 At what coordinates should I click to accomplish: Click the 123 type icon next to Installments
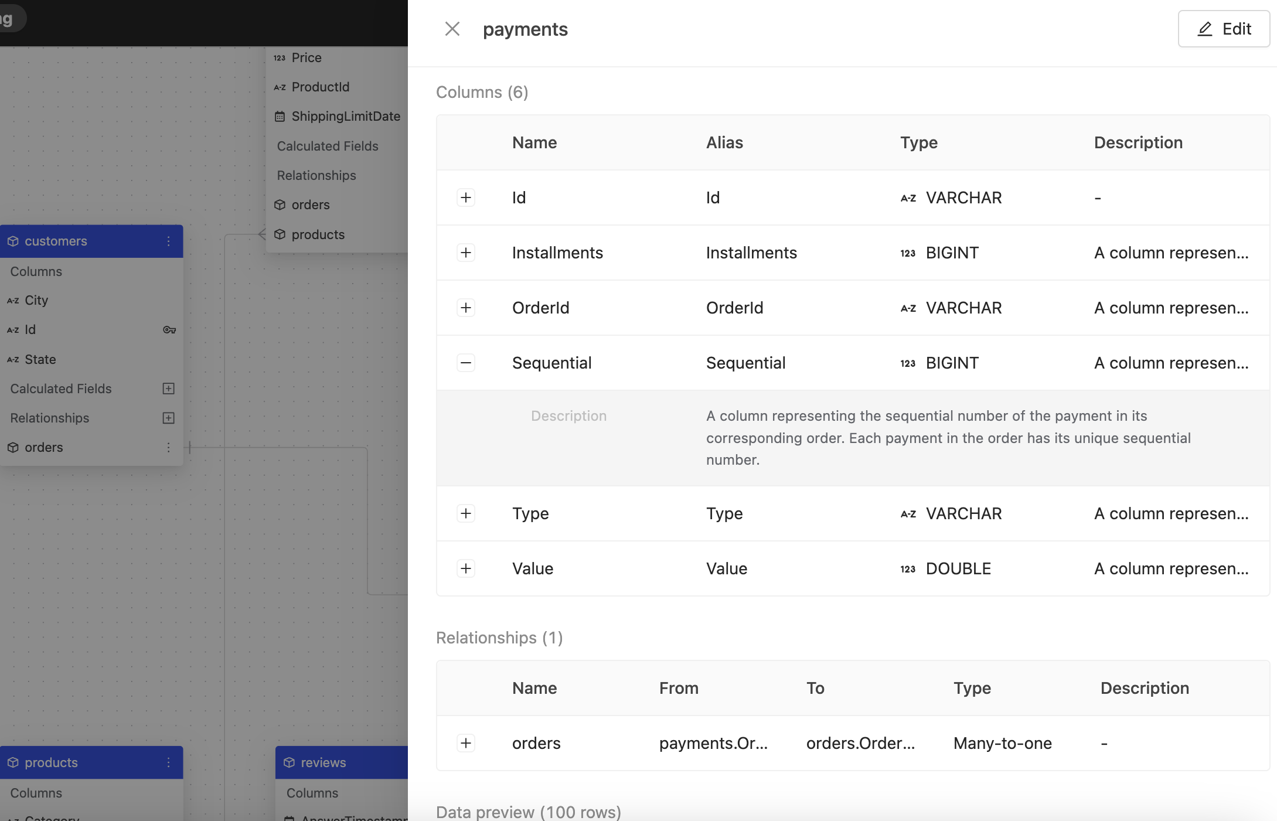907,253
